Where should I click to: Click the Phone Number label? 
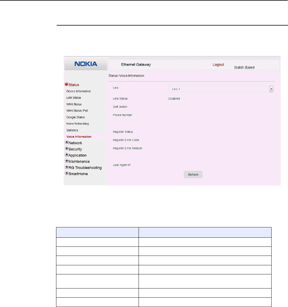coord(122,115)
